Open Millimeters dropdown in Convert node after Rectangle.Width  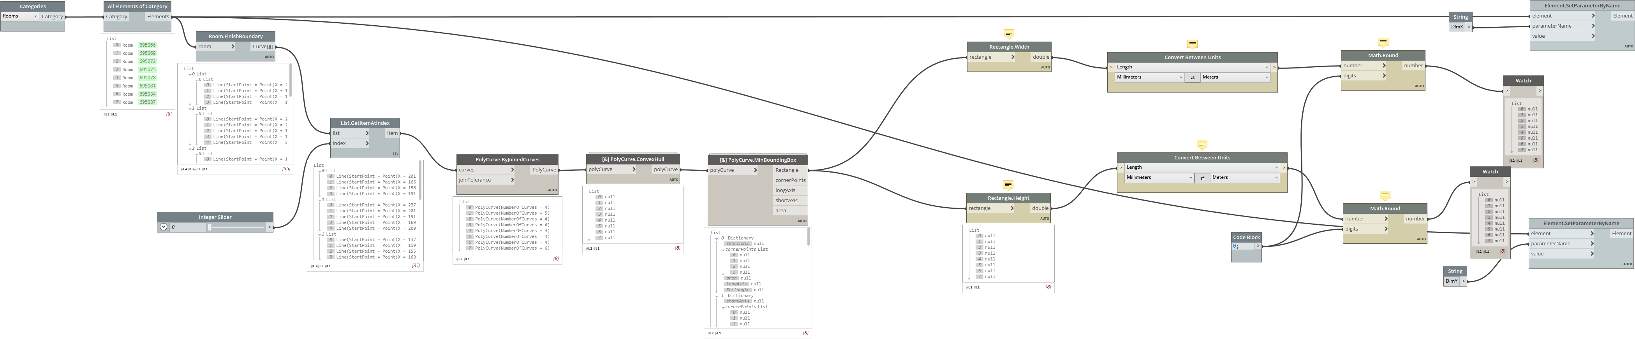tap(1149, 77)
